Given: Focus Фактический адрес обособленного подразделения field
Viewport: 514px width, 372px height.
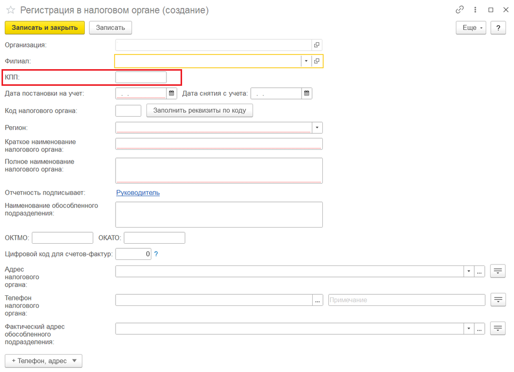Looking at the screenshot, I should point(290,329).
